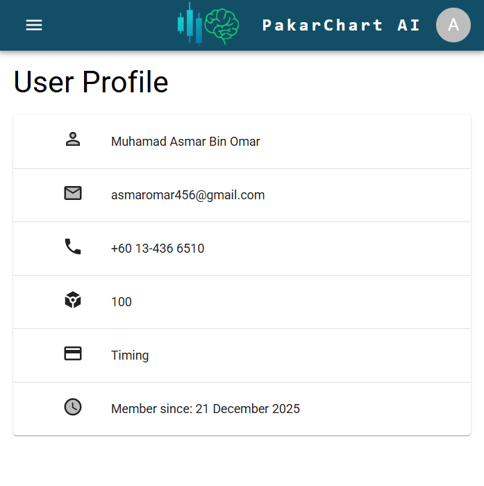Click the credit value 100
This screenshot has height=486, width=484.
point(122,302)
